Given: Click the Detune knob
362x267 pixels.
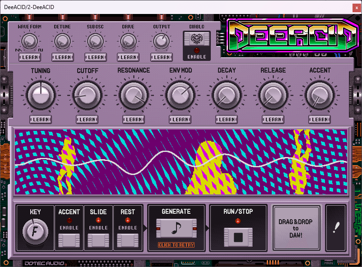Looking at the screenshot, I should pyautogui.click(x=62, y=41).
